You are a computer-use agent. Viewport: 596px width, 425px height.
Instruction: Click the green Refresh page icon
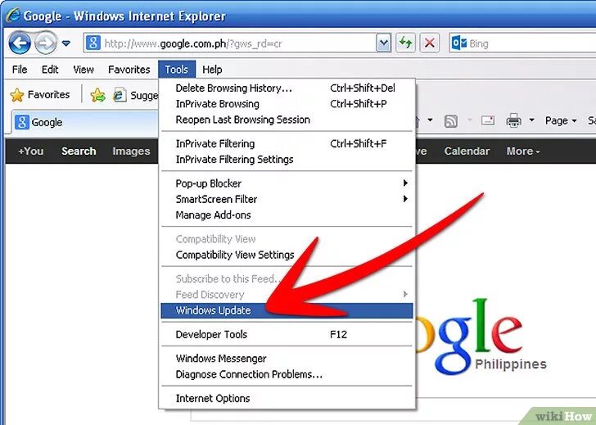pyautogui.click(x=406, y=43)
